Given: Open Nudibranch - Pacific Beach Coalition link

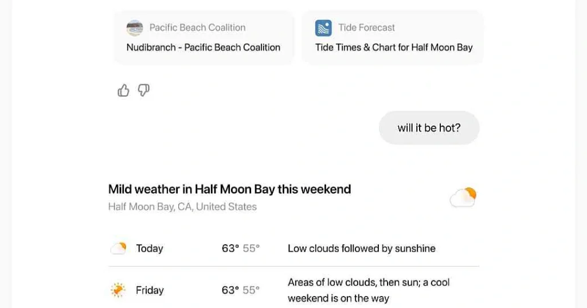Looking at the screenshot, I should (x=204, y=48).
